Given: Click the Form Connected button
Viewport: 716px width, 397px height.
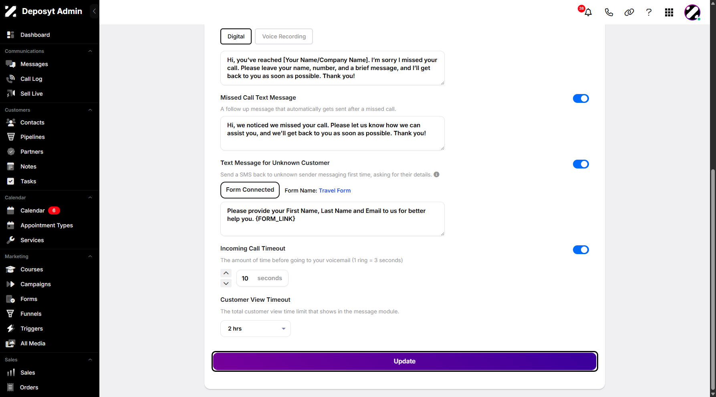Looking at the screenshot, I should click(250, 190).
